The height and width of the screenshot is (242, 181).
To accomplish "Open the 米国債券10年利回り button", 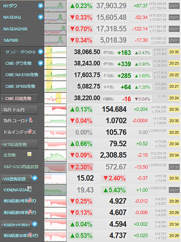I will click(16, 225).
